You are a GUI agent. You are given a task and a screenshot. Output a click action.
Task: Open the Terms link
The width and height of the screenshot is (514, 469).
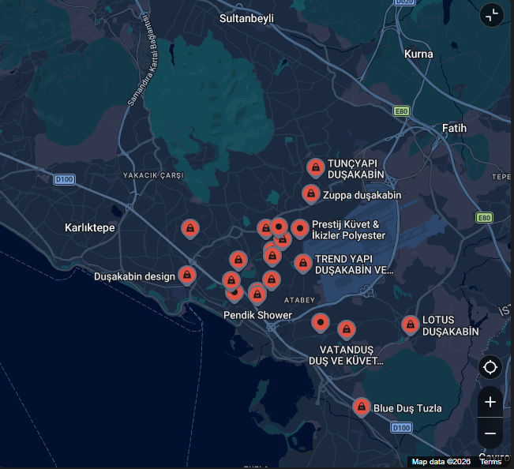[491, 462]
